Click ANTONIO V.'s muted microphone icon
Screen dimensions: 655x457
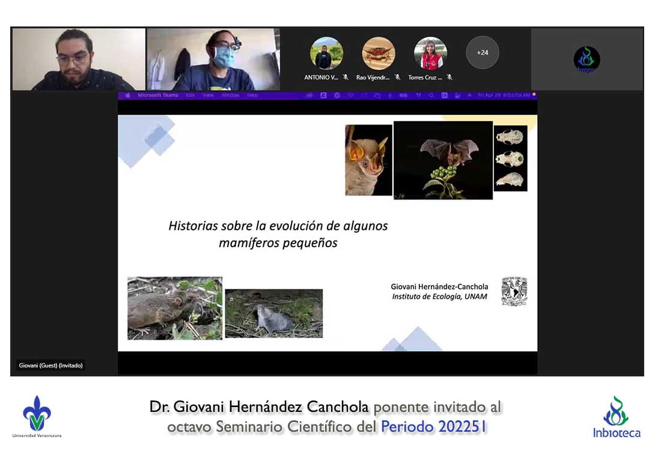[346, 78]
